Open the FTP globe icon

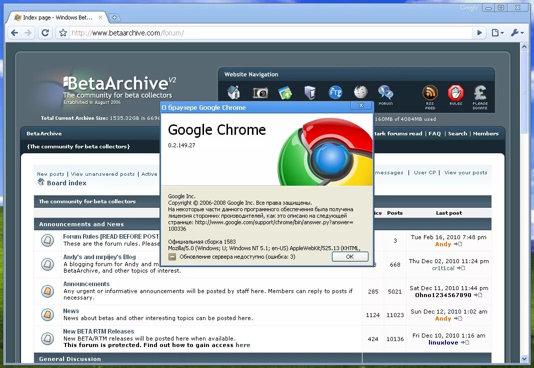(335, 92)
